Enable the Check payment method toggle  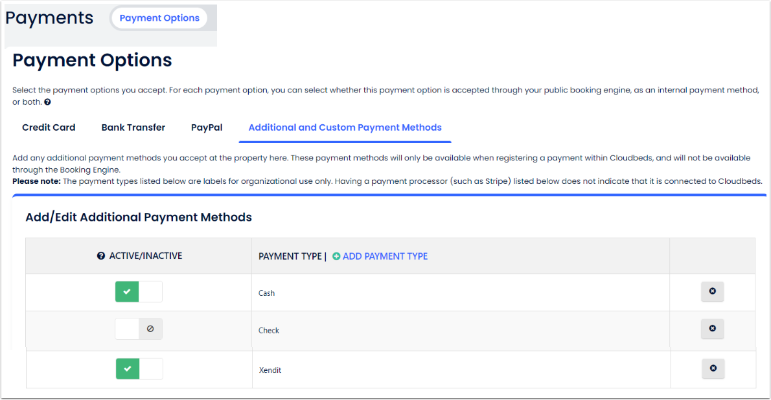[139, 329]
